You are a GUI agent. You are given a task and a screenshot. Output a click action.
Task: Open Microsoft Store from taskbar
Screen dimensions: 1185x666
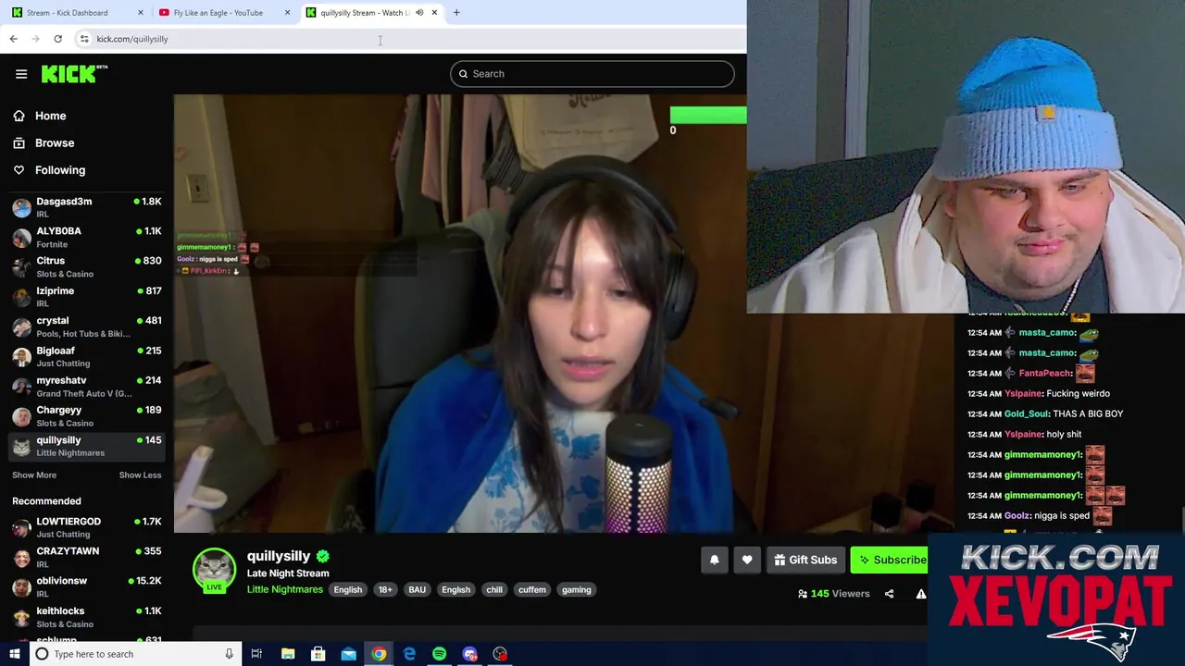pyautogui.click(x=318, y=654)
